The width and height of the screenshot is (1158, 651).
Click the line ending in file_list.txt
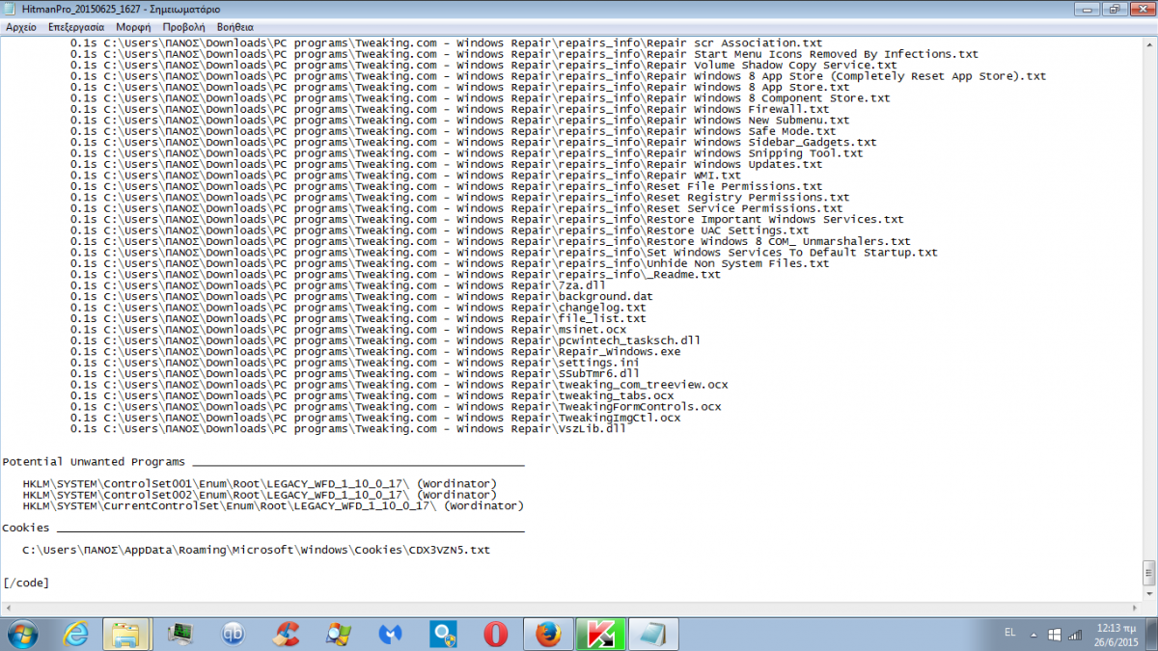coord(357,318)
